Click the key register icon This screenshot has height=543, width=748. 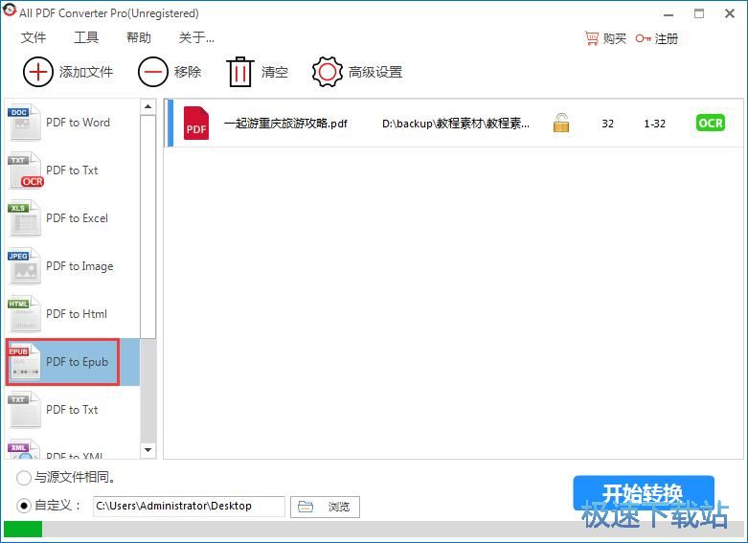[x=643, y=38]
